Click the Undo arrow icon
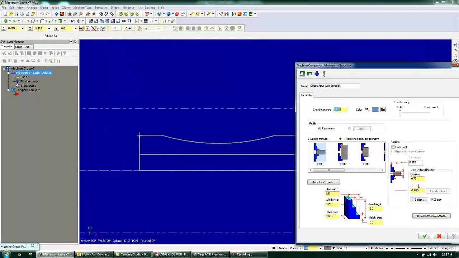Viewport: 459px width, 258px height. [x=42, y=14]
